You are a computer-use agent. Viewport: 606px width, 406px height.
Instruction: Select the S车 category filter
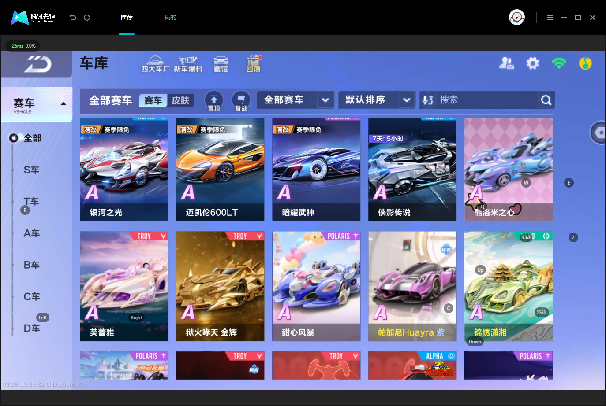tap(32, 170)
